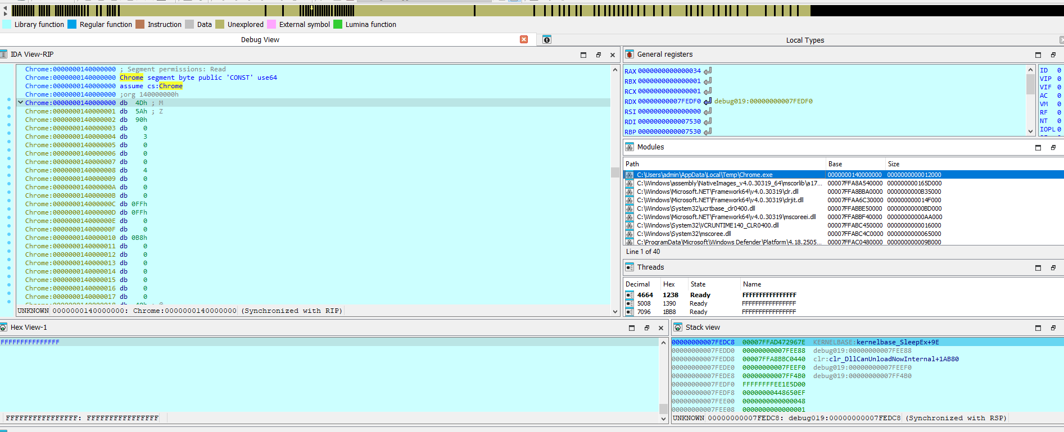1064x432 pixels.
Task: Jump to RCX value via arrow icon
Action: [708, 91]
